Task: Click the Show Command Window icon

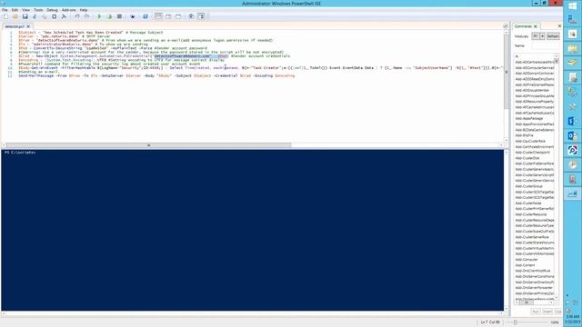Action: click(x=191, y=16)
